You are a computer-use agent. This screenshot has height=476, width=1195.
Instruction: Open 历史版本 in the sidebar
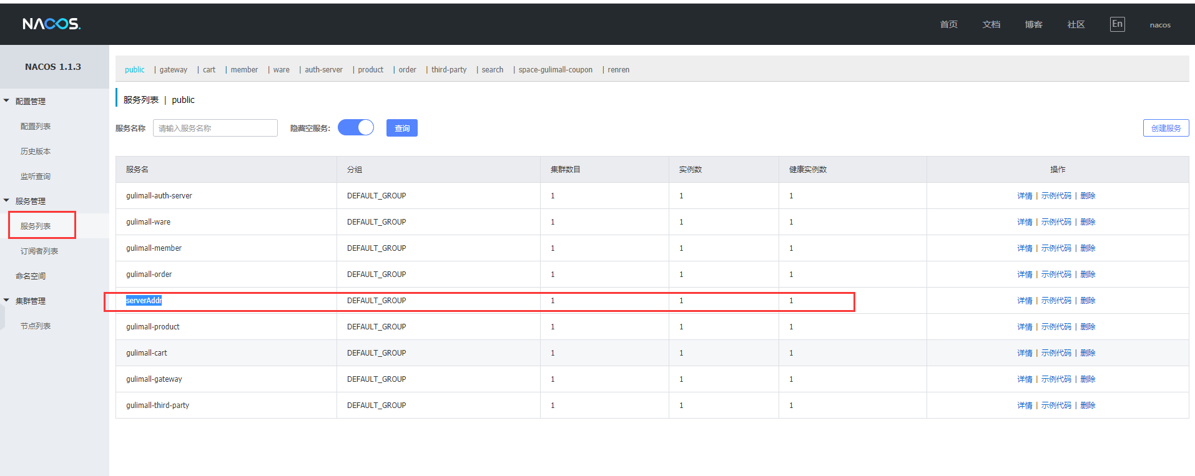point(36,152)
